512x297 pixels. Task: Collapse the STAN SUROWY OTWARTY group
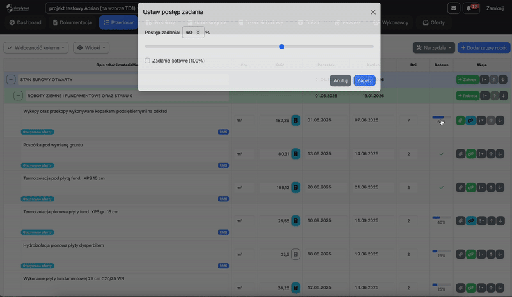11,80
